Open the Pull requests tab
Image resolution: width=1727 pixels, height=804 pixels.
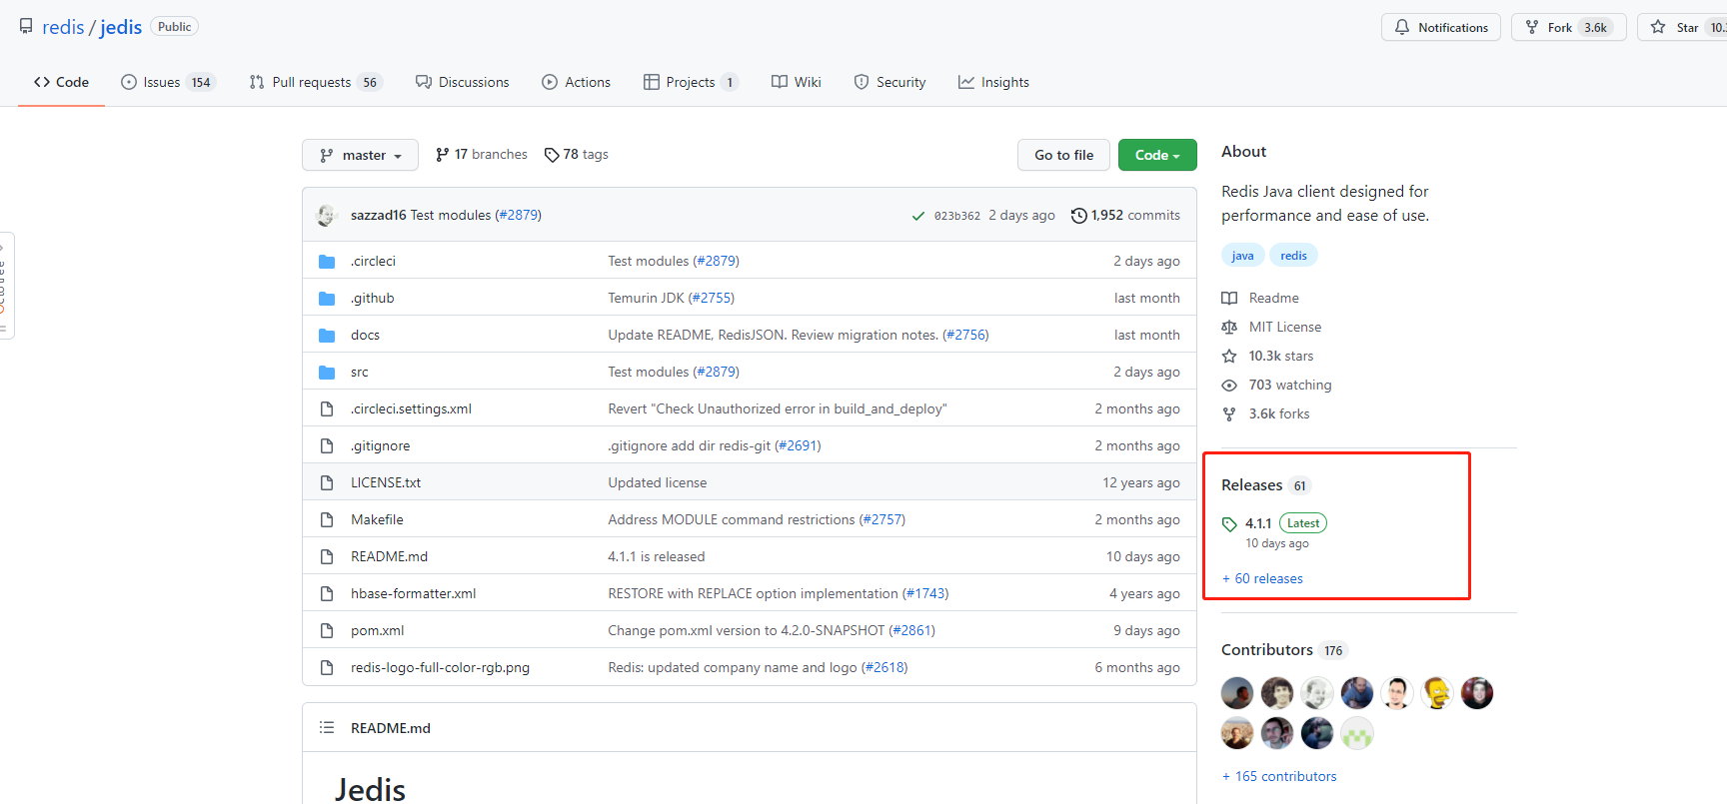315,82
